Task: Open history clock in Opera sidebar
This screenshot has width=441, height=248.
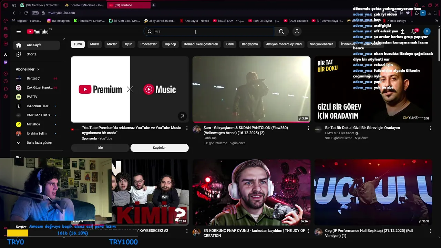Action: 6,81
